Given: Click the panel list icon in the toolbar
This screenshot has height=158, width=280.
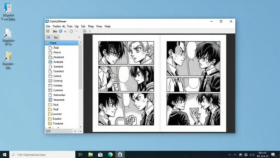Looking at the screenshot, I should pyautogui.click(x=48, y=31).
